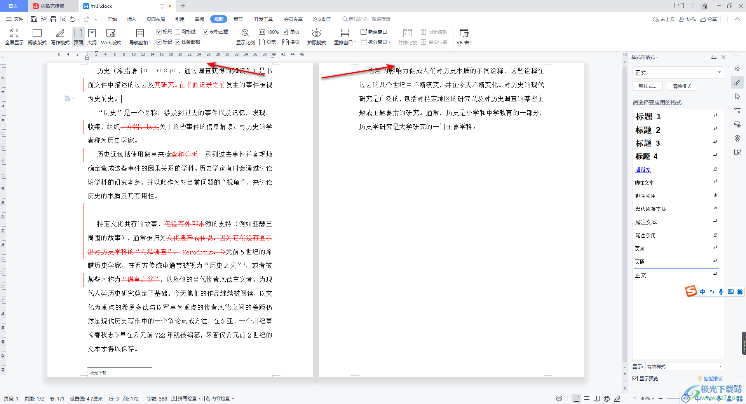746x404 pixels.
Task: Undo the last action
Action: tap(73, 19)
